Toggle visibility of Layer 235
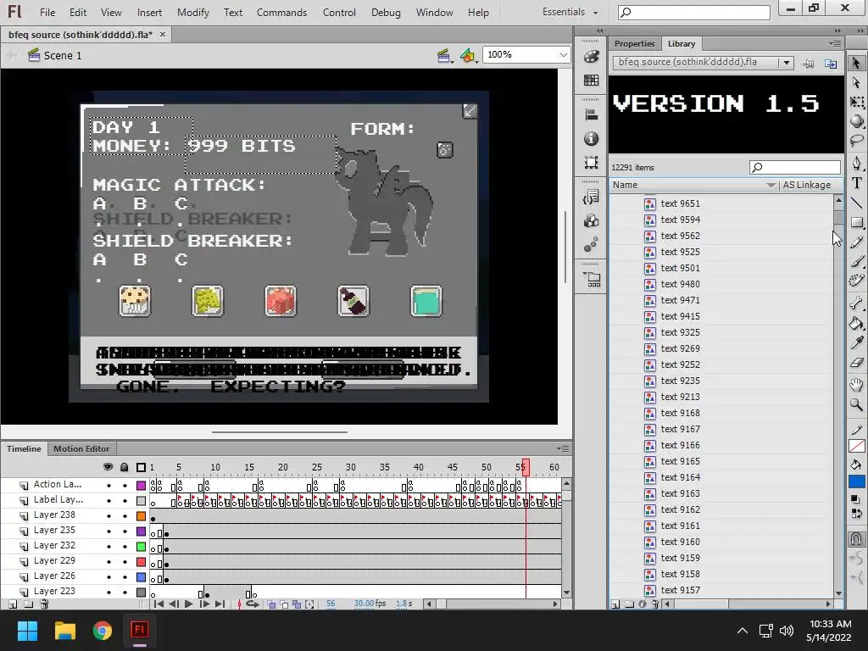 pyautogui.click(x=108, y=531)
